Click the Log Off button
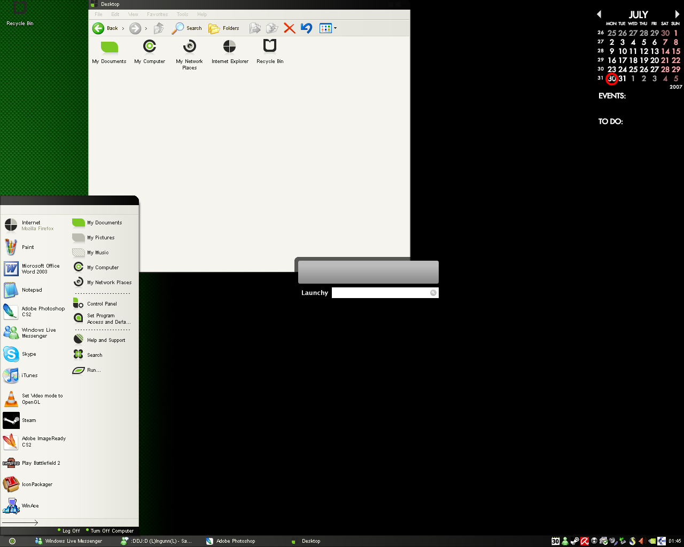Viewport: 684px width, 547px height. [70, 531]
